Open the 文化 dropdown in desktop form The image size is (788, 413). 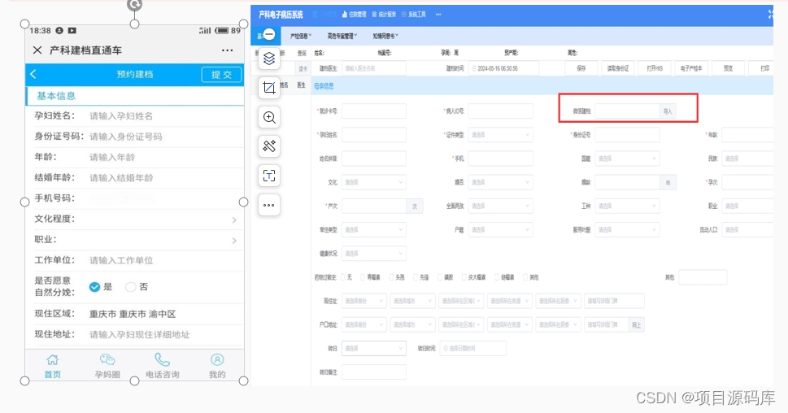tap(374, 182)
